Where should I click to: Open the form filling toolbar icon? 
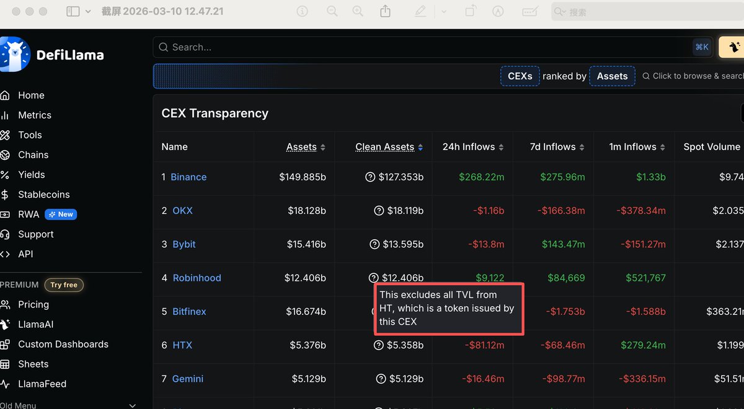pyautogui.click(x=530, y=11)
